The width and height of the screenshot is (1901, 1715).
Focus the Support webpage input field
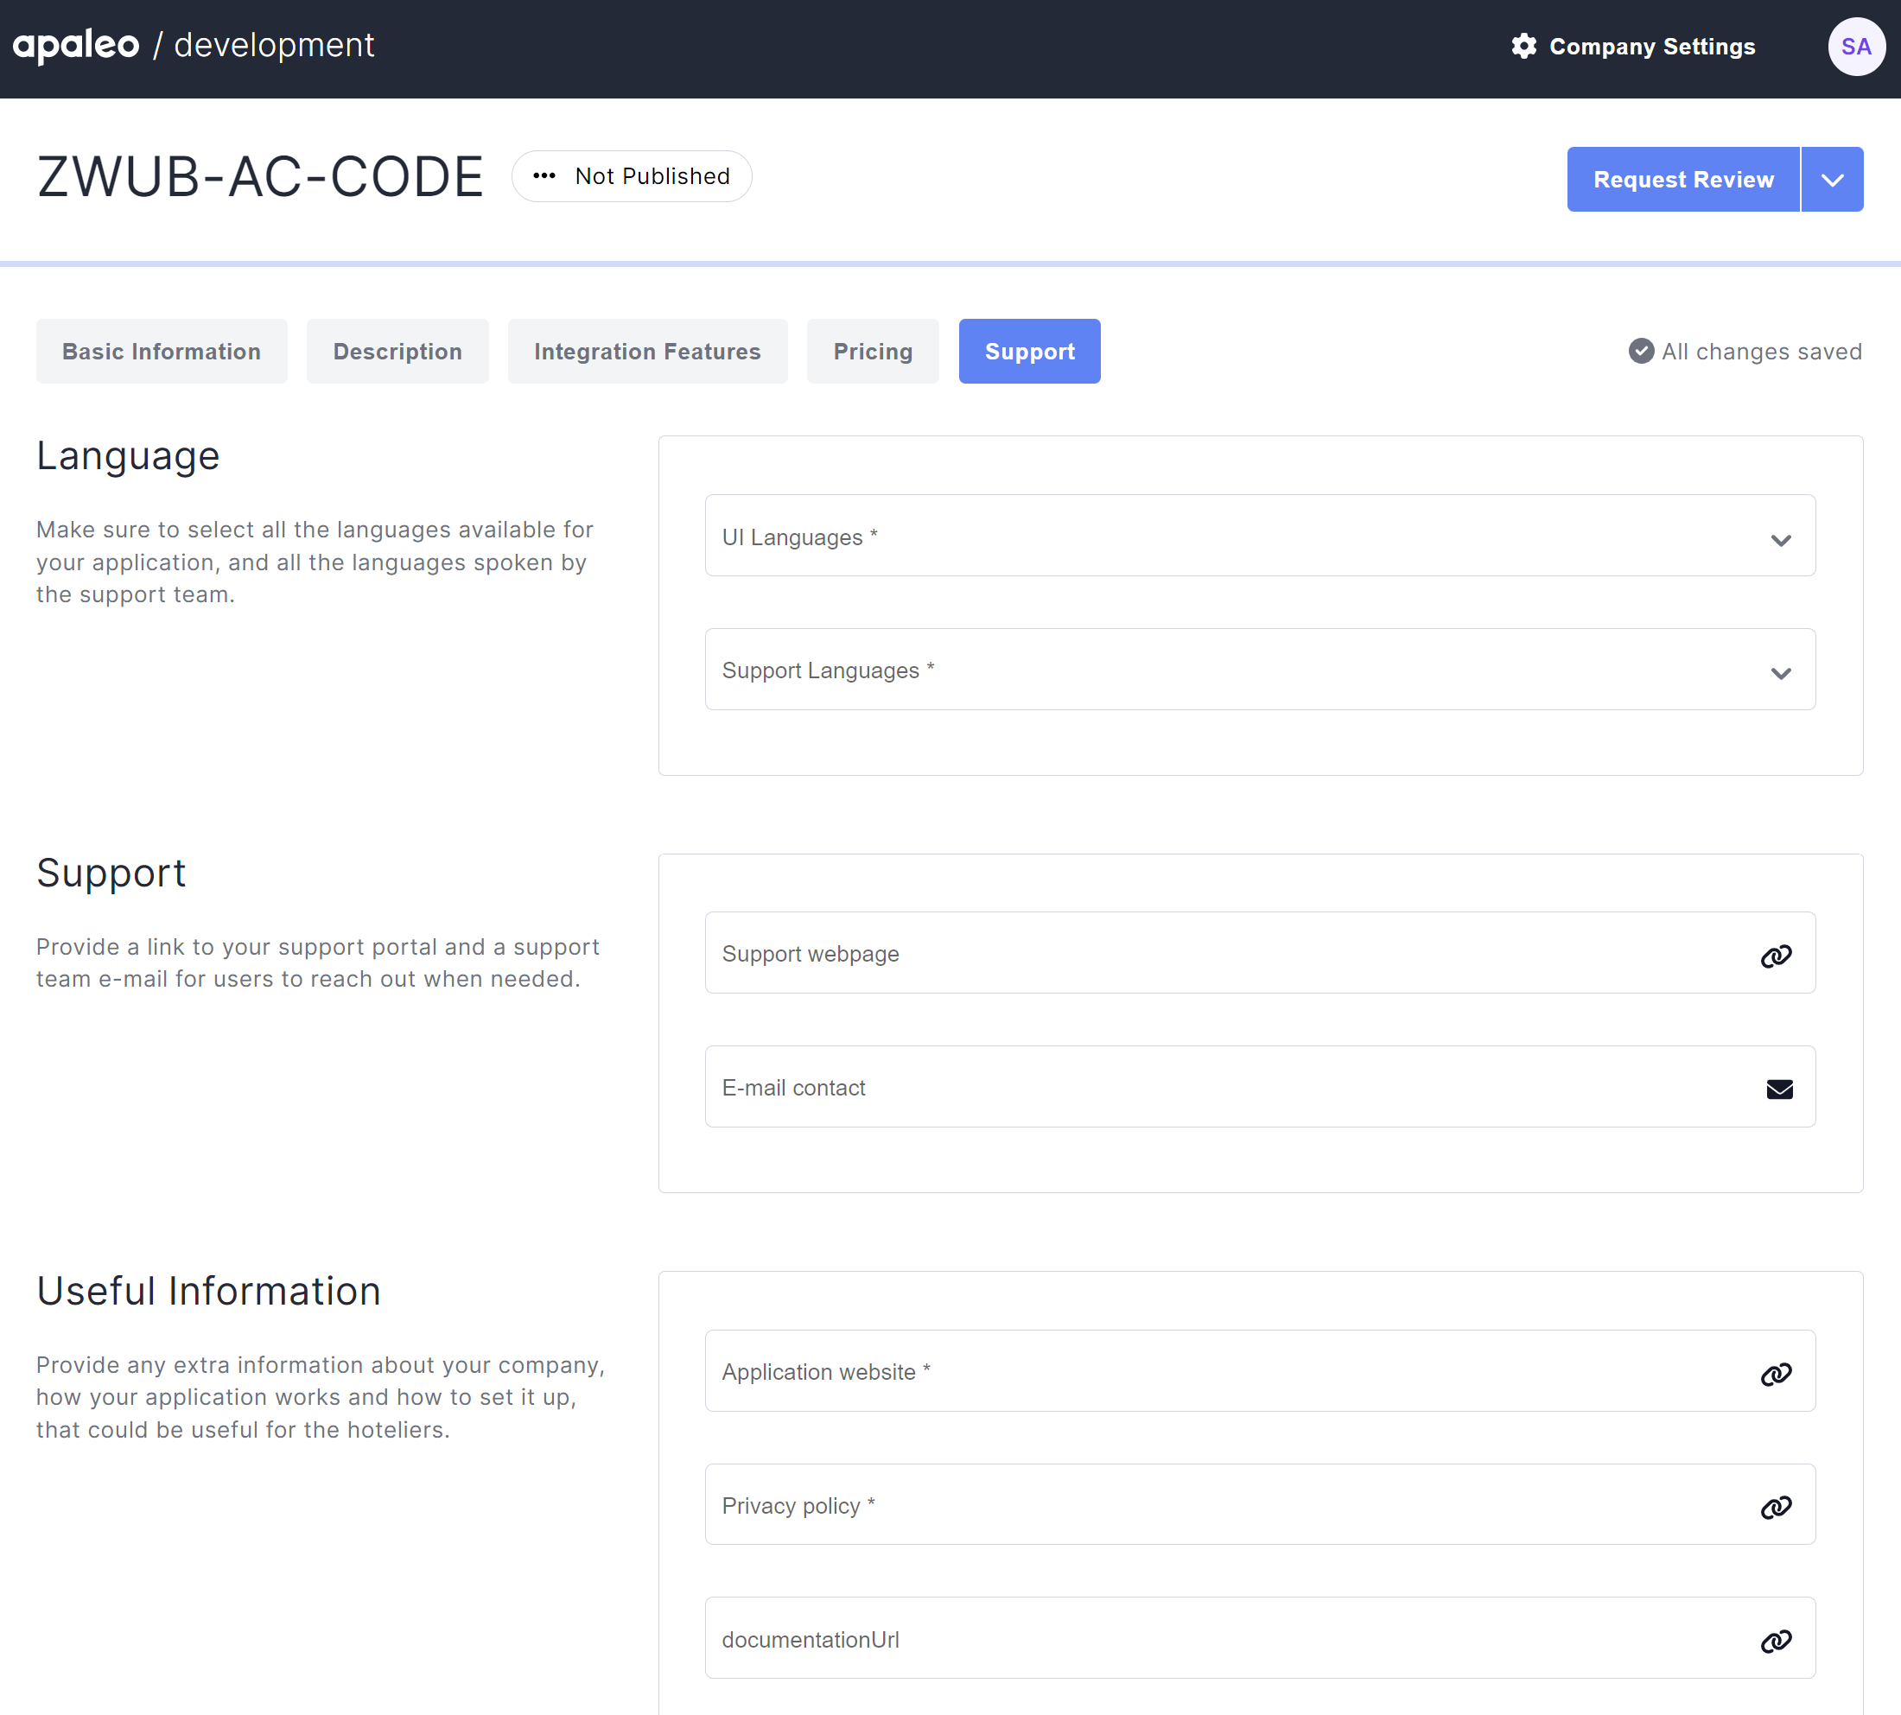click(x=1259, y=953)
